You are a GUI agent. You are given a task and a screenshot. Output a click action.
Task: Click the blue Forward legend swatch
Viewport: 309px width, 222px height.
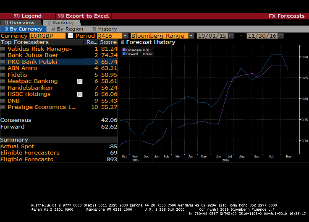[x=123, y=54]
